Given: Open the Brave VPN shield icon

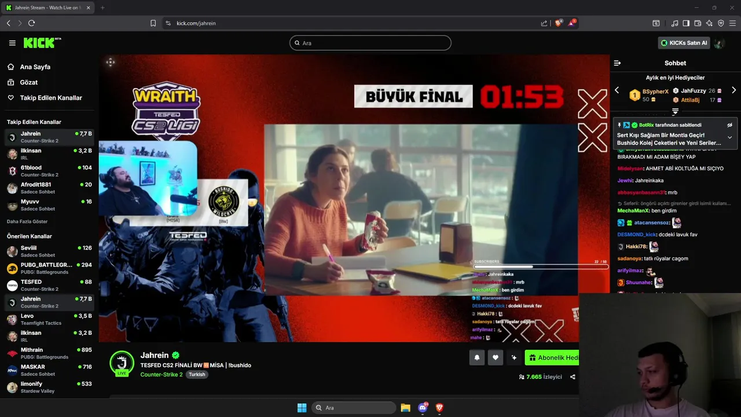Looking at the screenshot, I should [x=721, y=23].
